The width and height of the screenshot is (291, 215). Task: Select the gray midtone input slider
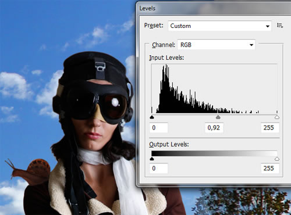point(218,117)
